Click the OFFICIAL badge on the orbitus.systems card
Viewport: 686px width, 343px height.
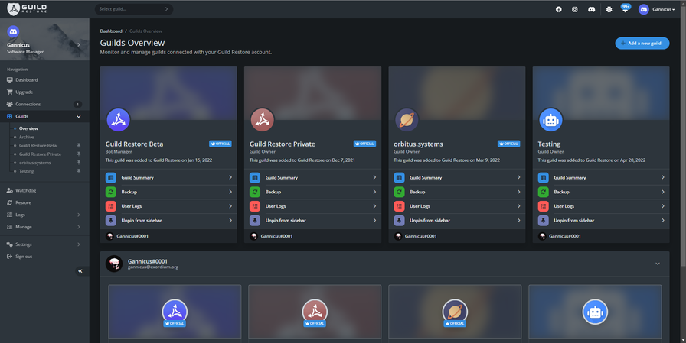[x=509, y=144]
